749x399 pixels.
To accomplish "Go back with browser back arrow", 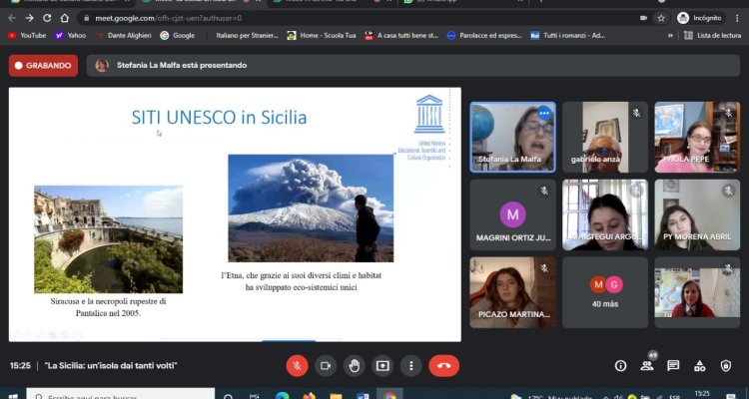I will (12, 18).
